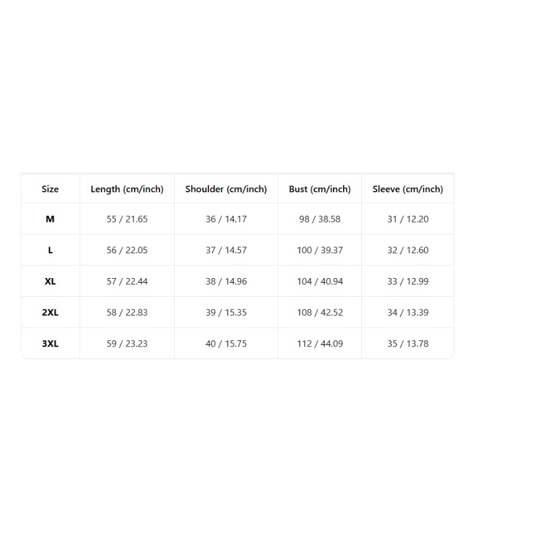536x536 pixels.
Task: Click bust value 104 / 40.94
Action: (320, 281)
